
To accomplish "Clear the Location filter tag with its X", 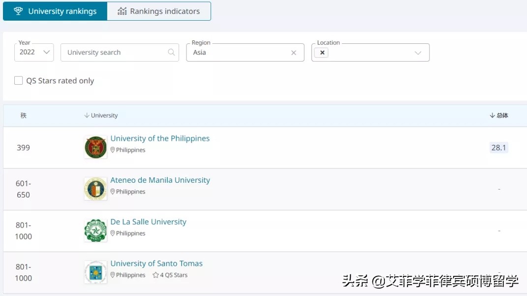I will point(322,52).
